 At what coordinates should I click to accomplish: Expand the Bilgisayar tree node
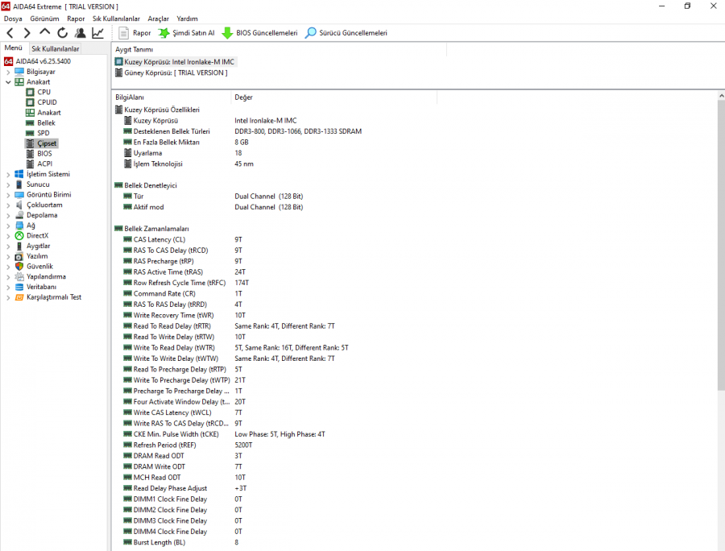(8, 72)
